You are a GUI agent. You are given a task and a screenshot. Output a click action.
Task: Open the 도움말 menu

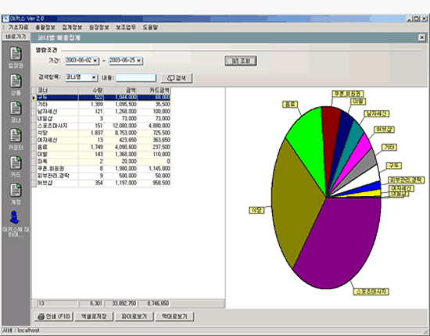(x=150, y=27)
